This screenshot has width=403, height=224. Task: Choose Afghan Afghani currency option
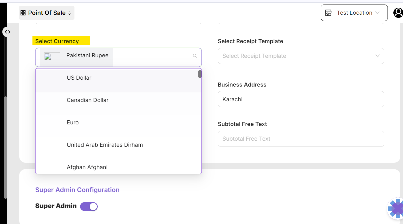click(x=87, y=167)
